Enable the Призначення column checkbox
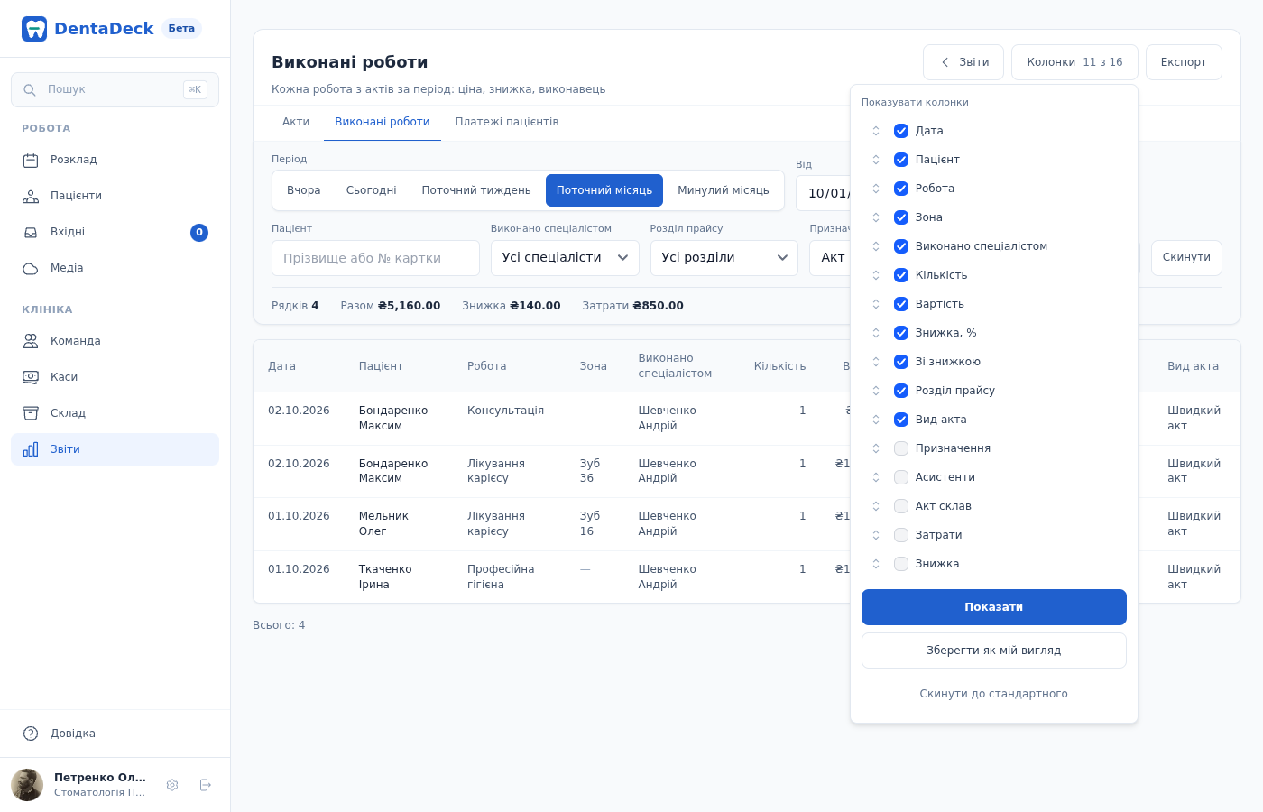The width and height of the screenshot is (1263, 812). pyautogui.click(x=901, y=448)
